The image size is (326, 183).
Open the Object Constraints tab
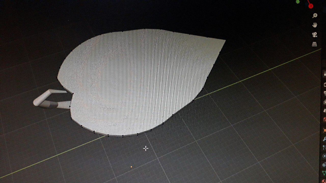tap(325, 164)
